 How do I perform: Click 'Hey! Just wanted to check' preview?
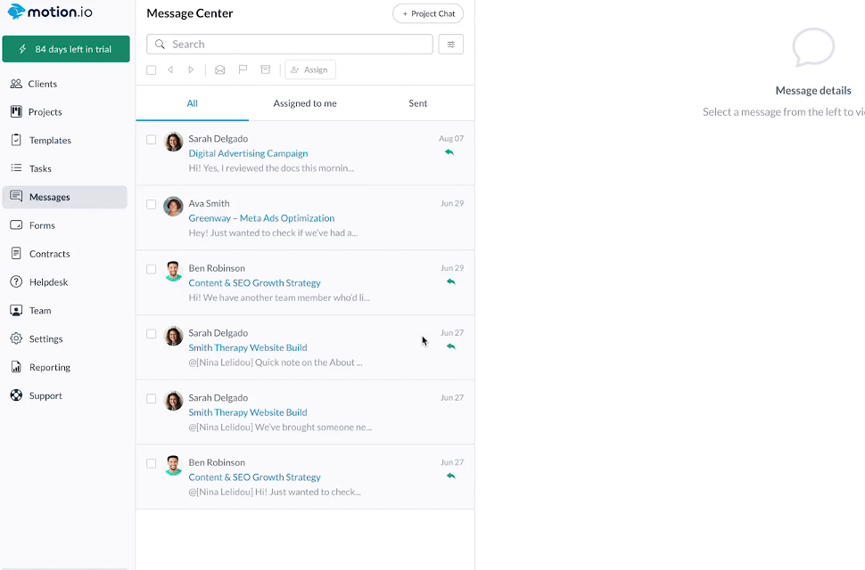coord(273,233)
